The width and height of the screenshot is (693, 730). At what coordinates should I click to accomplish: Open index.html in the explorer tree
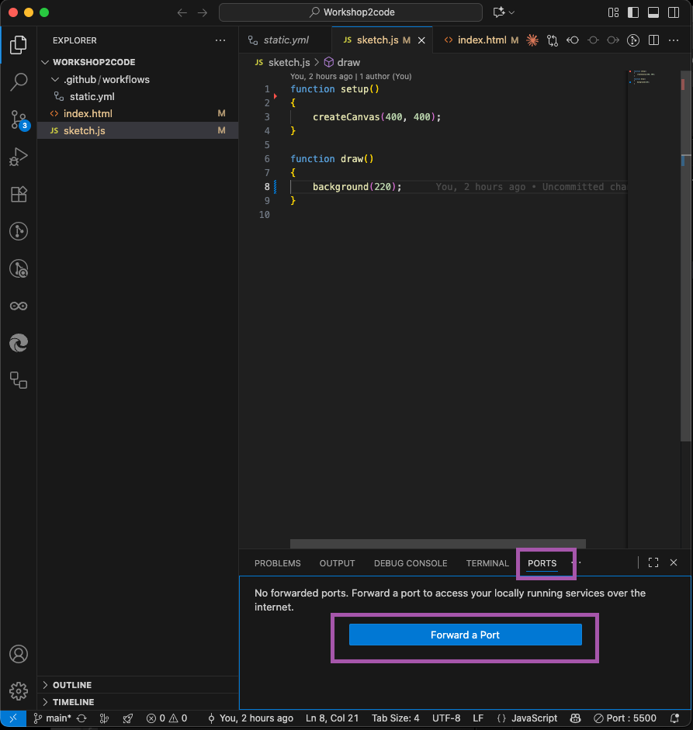pos(137,113)
